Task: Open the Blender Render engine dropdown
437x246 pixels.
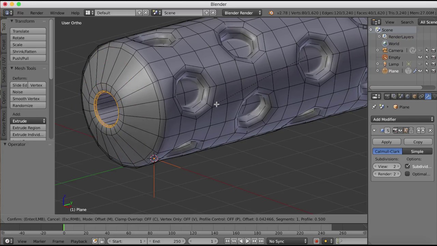Action: coord(242,13)
